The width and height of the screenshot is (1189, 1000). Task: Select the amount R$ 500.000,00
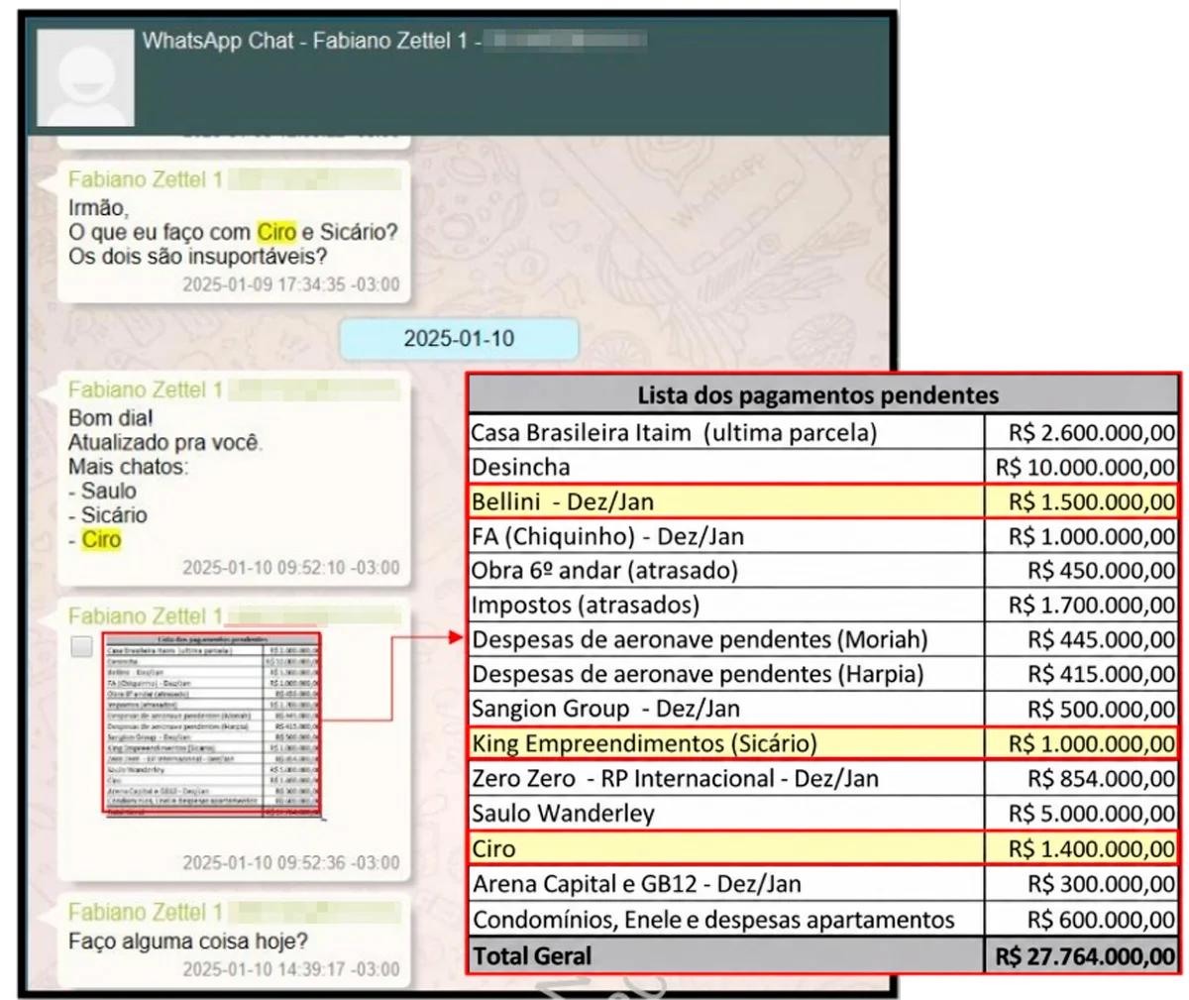pyautogui.click(x=1082, y=709)
